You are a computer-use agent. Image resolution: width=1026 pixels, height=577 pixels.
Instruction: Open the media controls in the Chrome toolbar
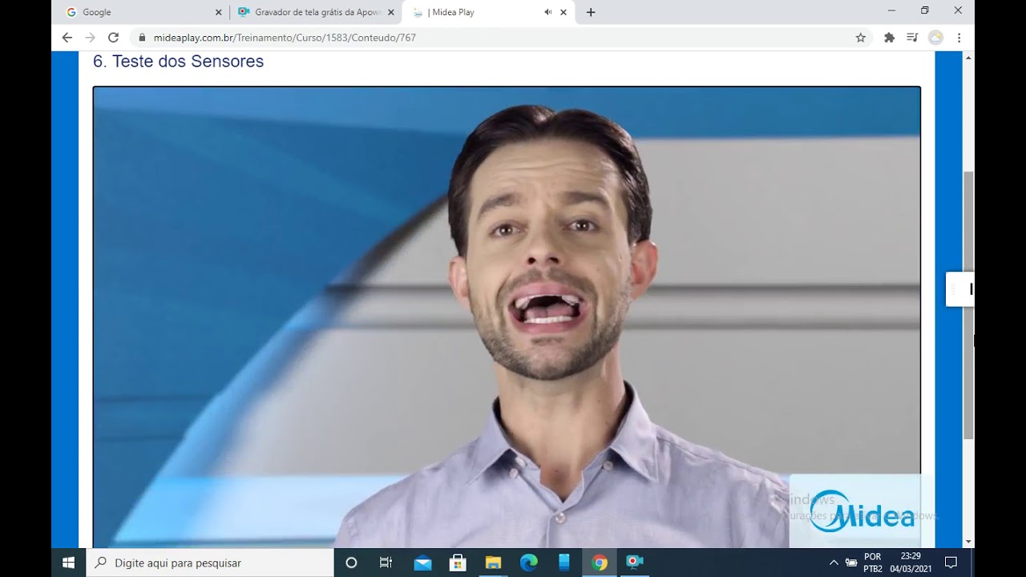pyautogui.click(x=912, y=38)
